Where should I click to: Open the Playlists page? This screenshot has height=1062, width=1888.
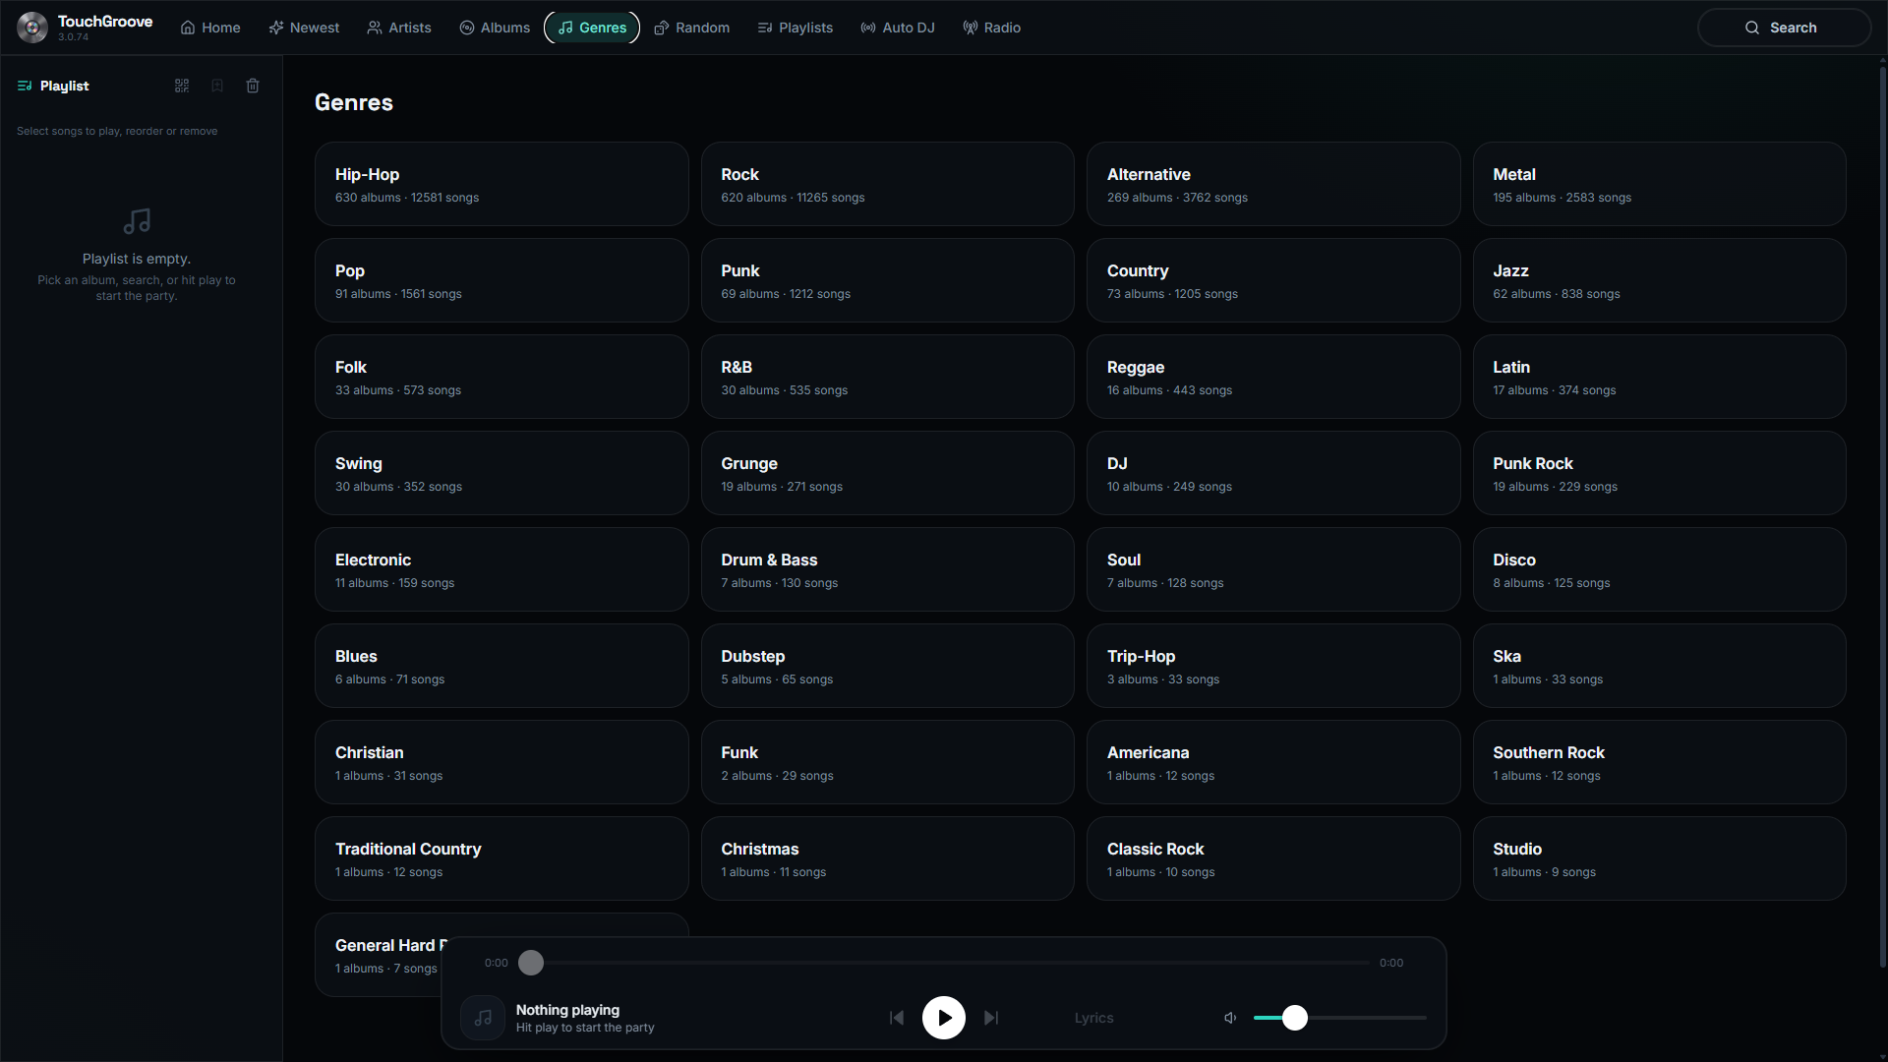click(x=796, y=28)
